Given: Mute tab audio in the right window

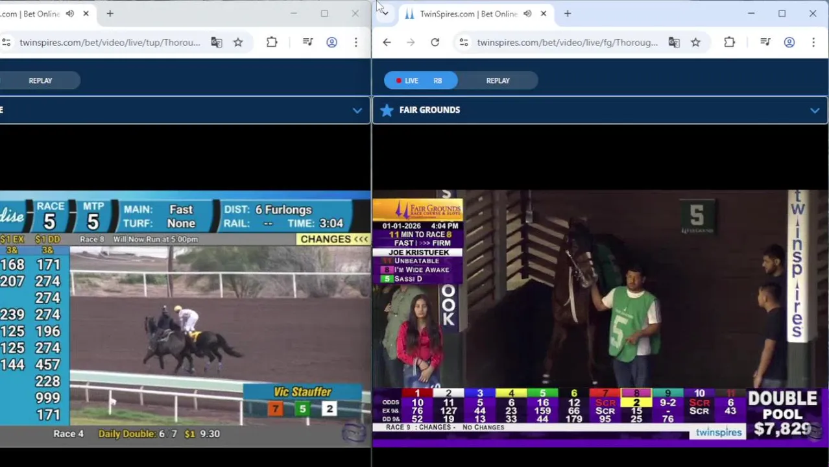Looking at the screenshot, I should [x=527, y=14].
